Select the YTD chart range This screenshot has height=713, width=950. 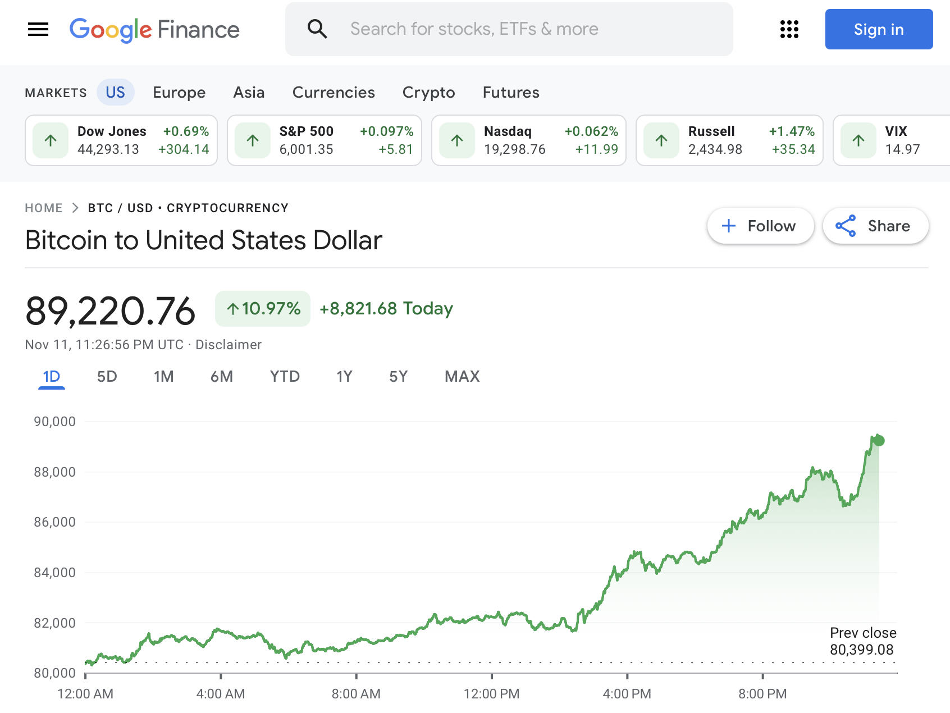point(285,377)
